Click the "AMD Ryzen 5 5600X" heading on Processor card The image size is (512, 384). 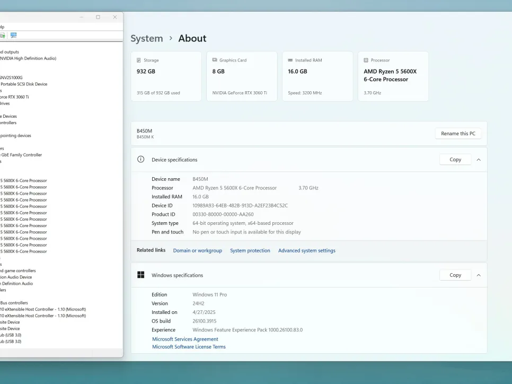(x=390, y=71)
